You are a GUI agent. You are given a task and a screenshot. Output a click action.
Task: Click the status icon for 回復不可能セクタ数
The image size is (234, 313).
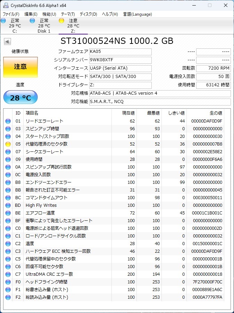tap(8, 267)
